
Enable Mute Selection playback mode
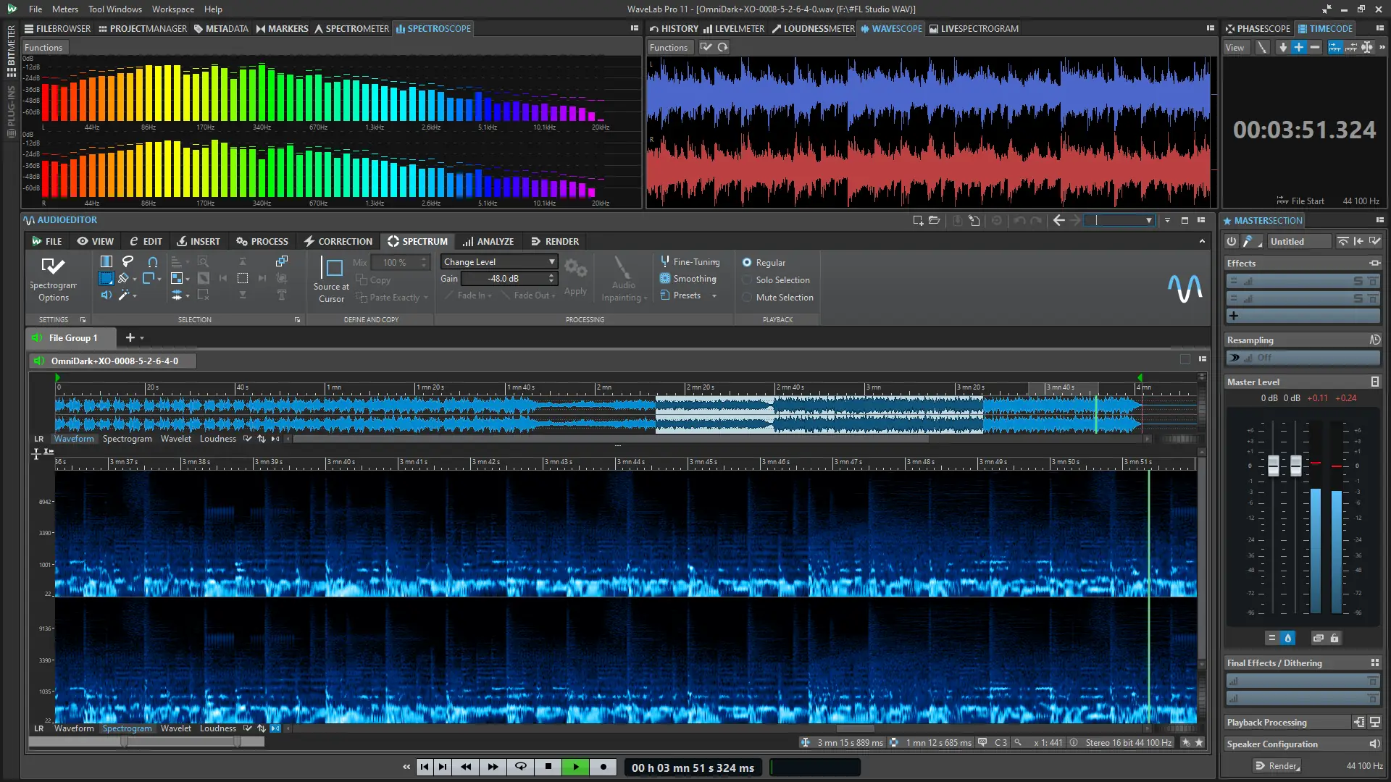(x=747, y=298)
